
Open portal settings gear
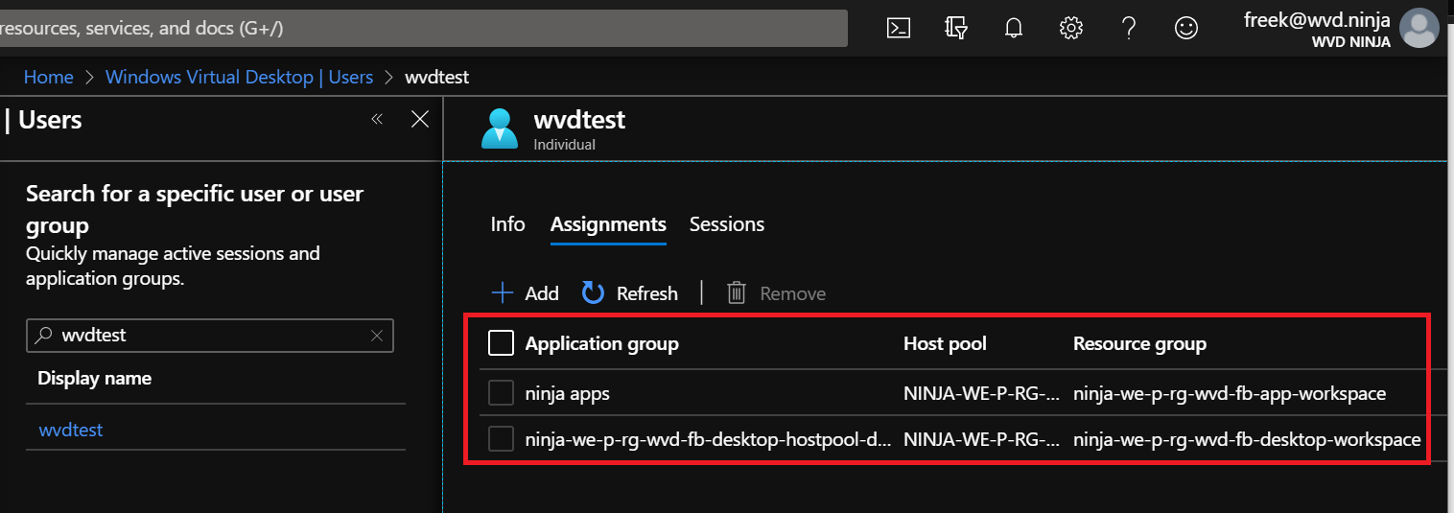pos(1071,28)
